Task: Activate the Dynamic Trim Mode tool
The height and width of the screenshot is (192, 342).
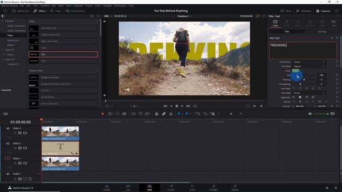Action: [117, 114]
